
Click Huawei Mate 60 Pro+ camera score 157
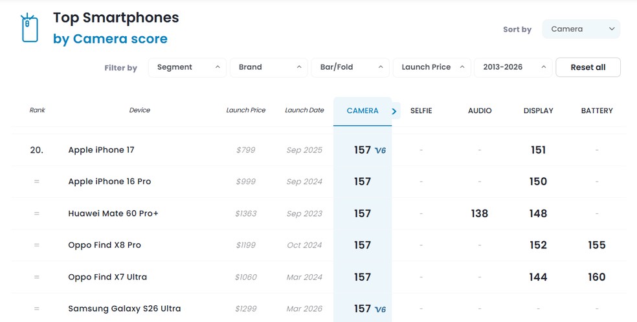(x=363, y=214)
